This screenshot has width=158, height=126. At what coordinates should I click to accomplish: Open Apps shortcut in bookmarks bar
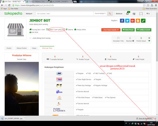pos(4,9)
